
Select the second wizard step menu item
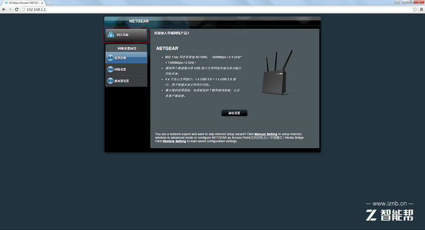pos(126,70)
